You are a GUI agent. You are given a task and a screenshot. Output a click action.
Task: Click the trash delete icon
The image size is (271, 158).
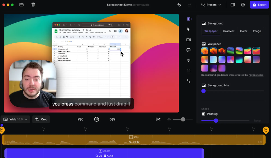click(x=33, y=5)
